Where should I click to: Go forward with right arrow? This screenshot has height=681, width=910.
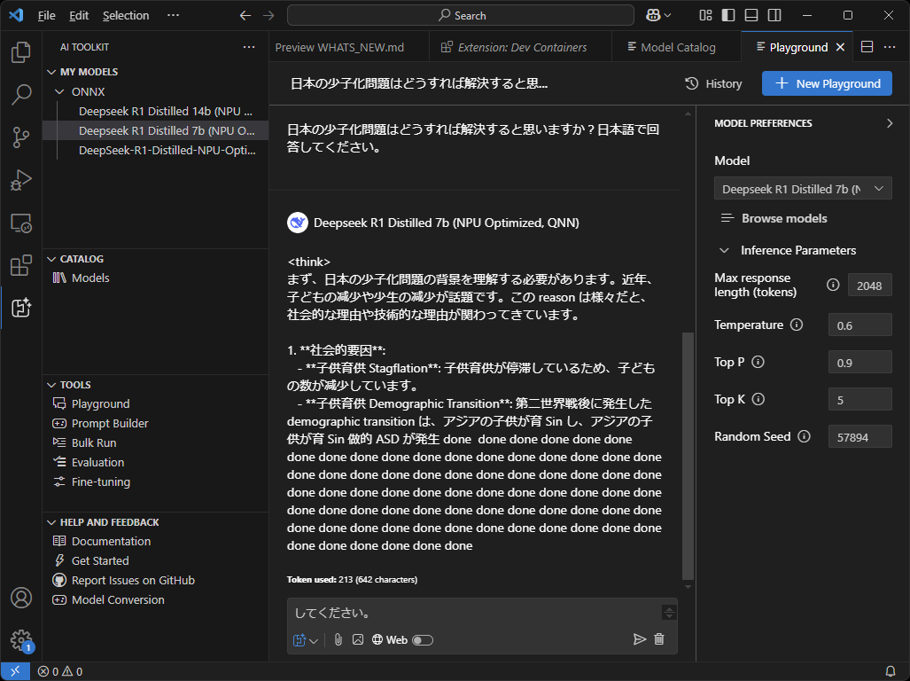coord(268,16)
